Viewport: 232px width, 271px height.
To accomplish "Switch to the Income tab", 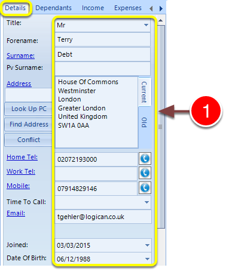I will (93, 8).
